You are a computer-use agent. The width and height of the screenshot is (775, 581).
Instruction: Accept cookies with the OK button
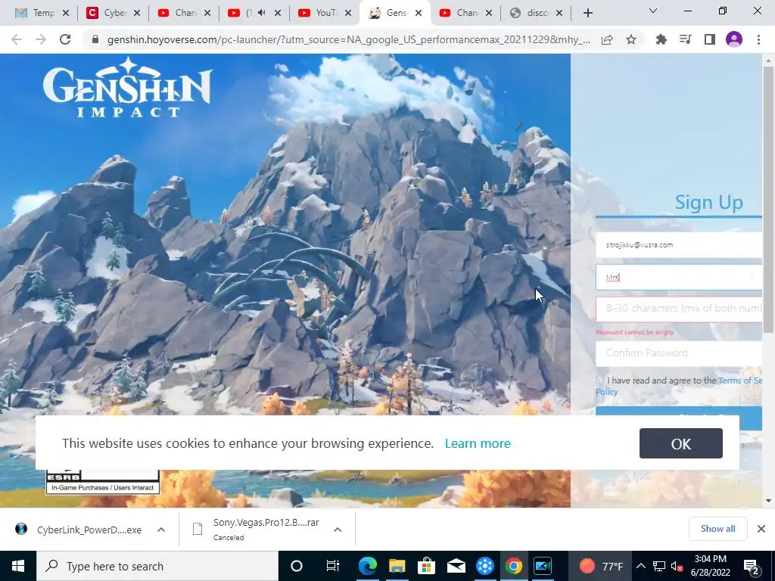[680, 443]
